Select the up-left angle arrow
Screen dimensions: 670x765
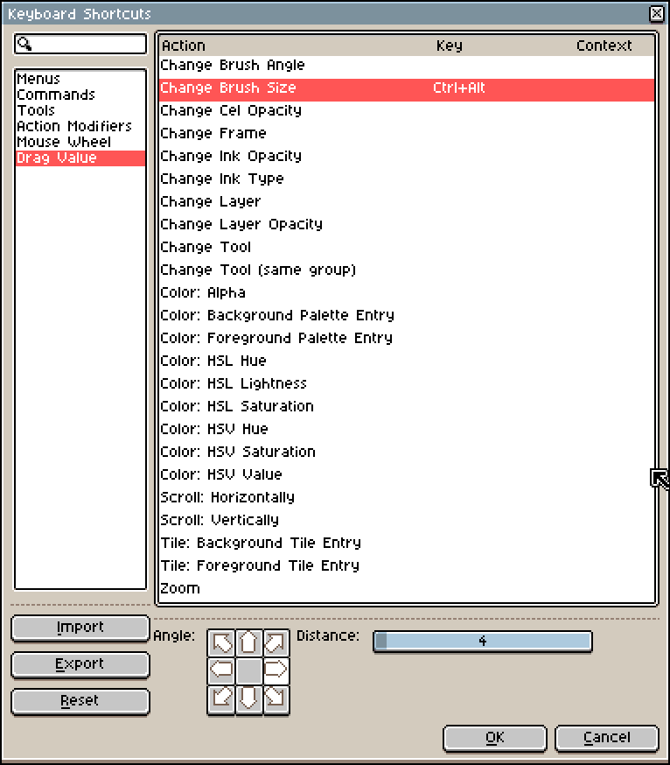point(222,643)
